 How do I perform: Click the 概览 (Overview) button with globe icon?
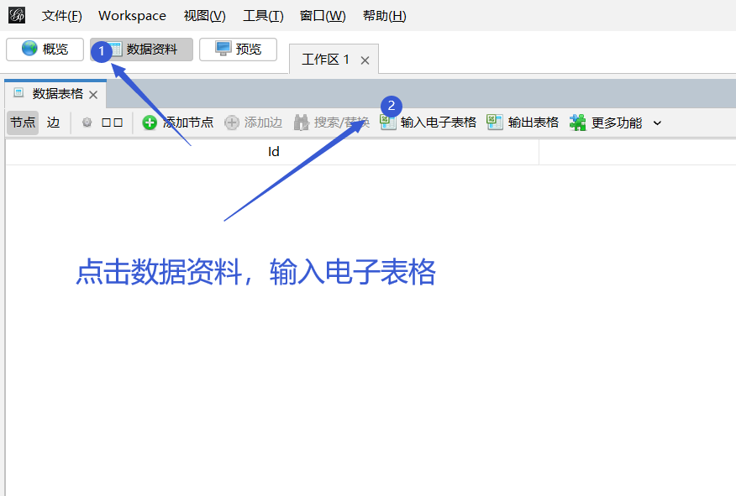[45, 49]
